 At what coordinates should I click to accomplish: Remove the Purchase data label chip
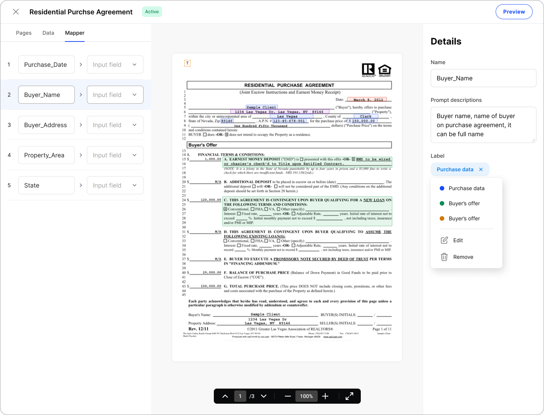pyautogui.click(x=481, y=169)
